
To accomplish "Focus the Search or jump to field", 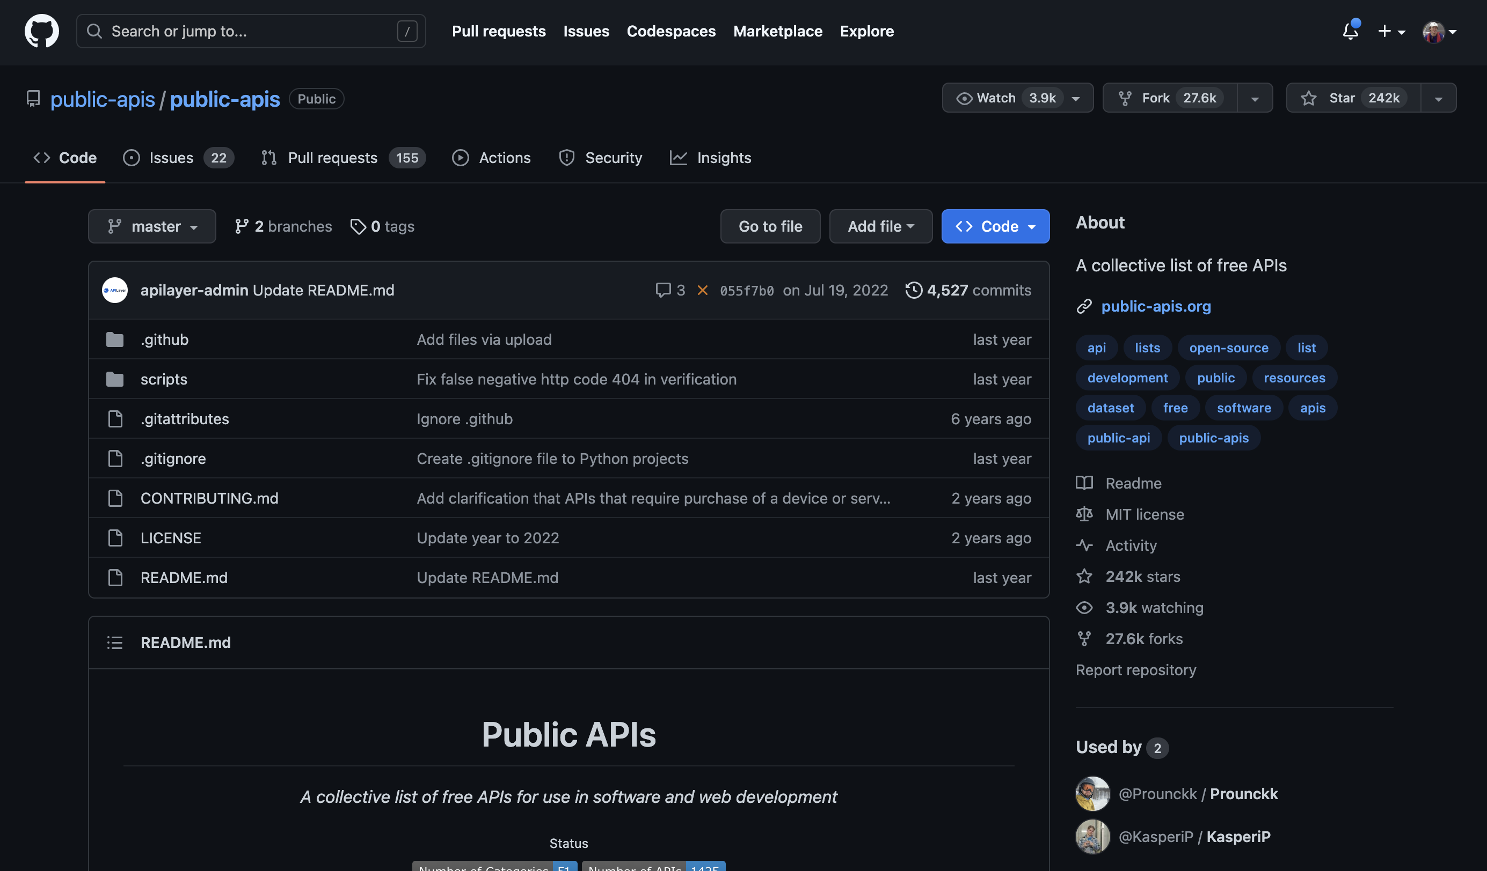I will coord(251,31).
